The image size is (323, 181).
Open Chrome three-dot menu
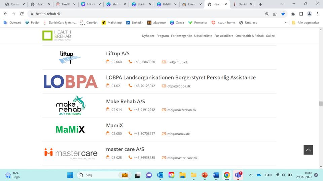(x=317, y=14)
